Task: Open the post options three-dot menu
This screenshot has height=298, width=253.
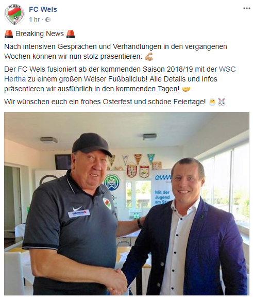Action: pyautogui.click(x=246, y=8)
